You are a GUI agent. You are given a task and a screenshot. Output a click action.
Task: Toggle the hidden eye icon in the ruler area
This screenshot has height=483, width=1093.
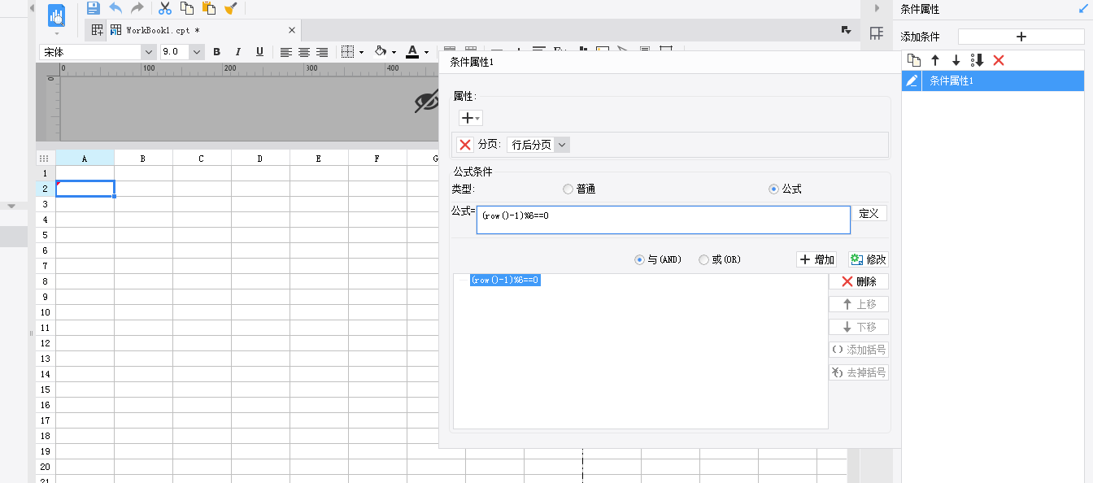(427, 101)
